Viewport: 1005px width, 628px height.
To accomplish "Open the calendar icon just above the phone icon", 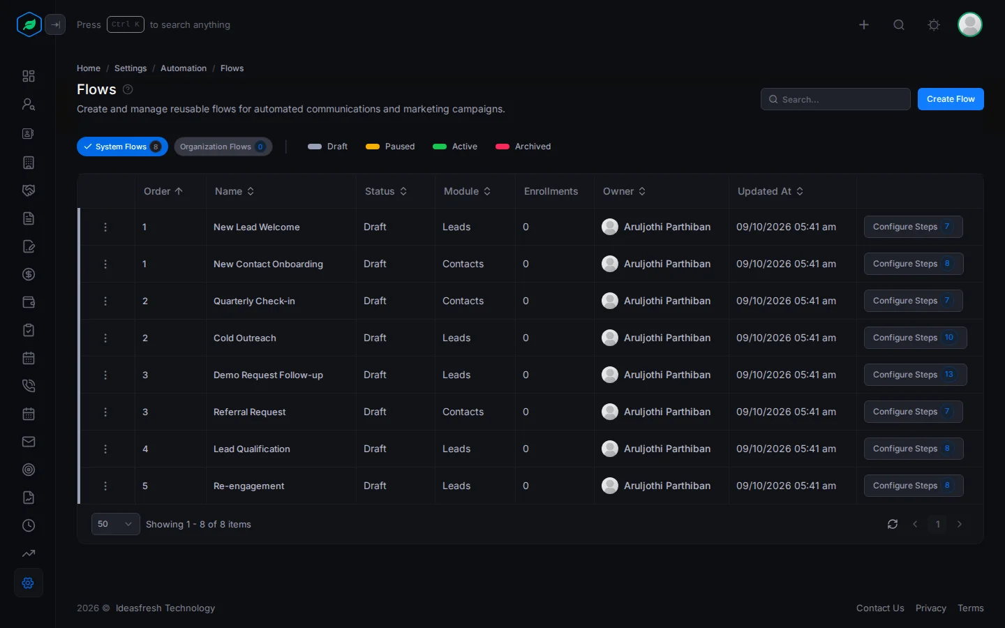I will [x=29, y=358].
